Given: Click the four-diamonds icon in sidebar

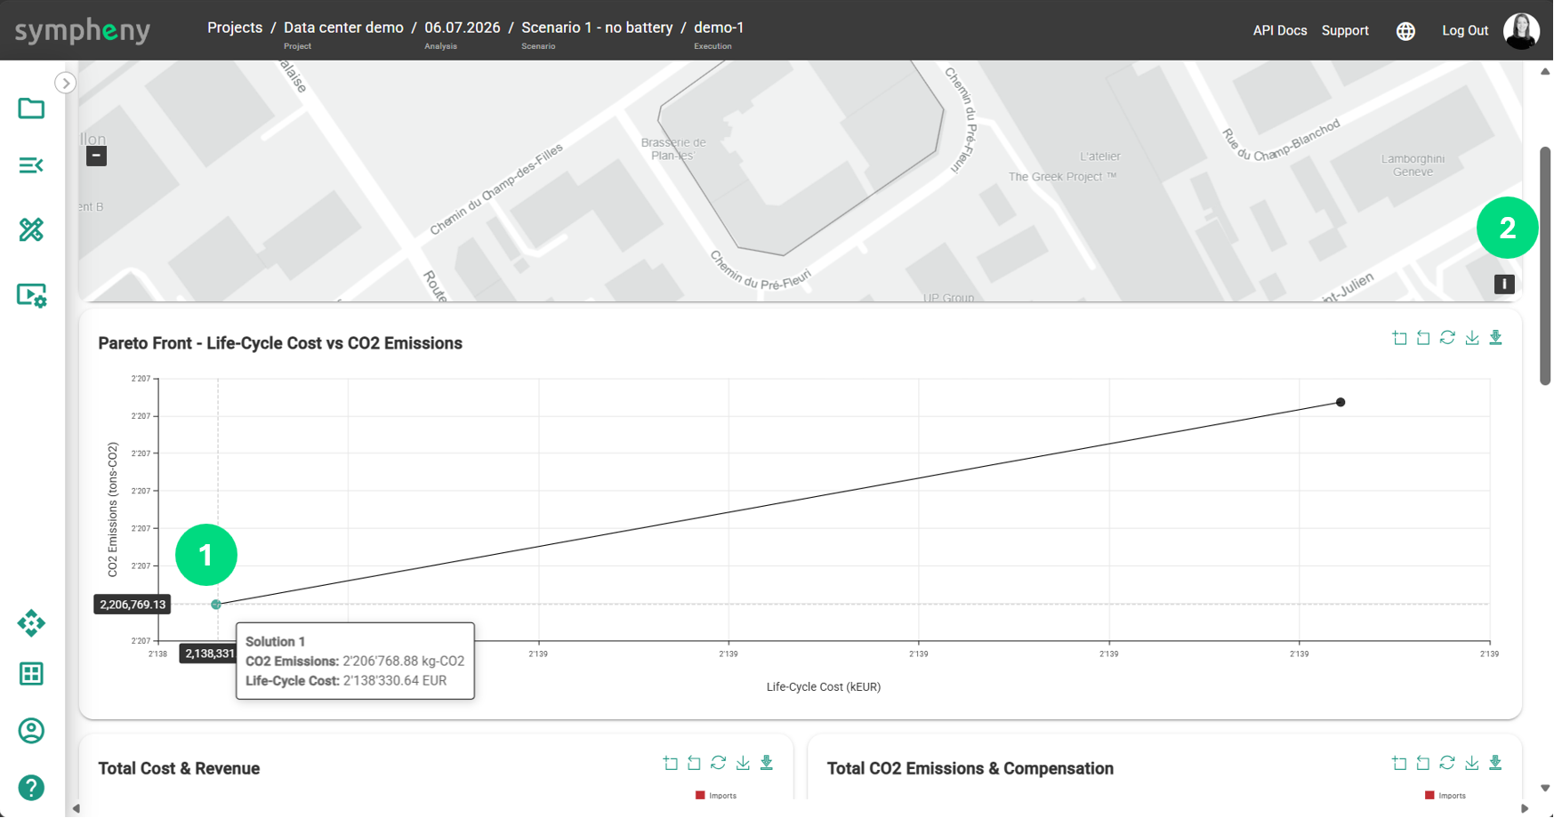Looking at the screenshot, I should 31,623.
